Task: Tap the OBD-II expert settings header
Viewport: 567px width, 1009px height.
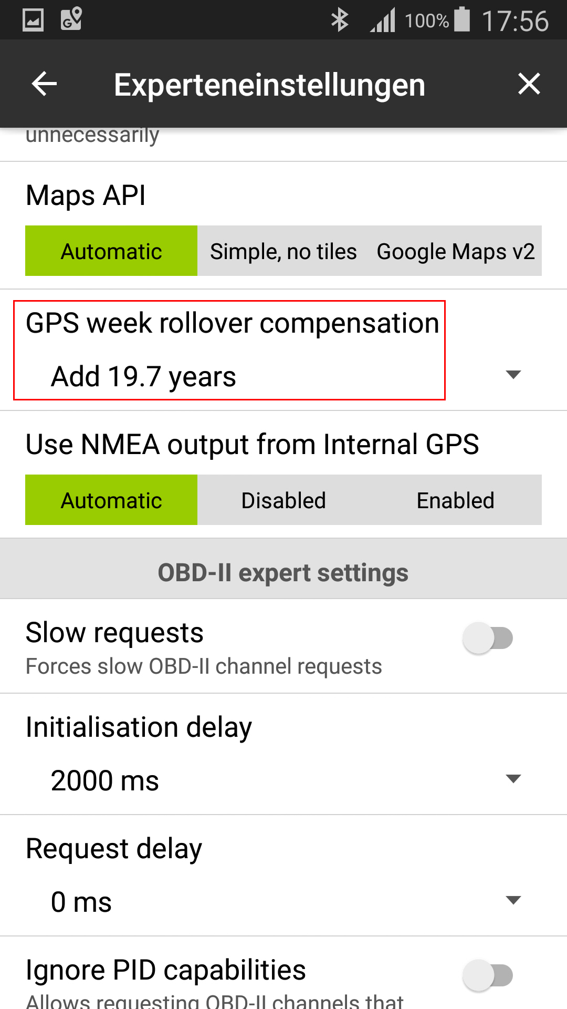Action: tap(283, 573)
